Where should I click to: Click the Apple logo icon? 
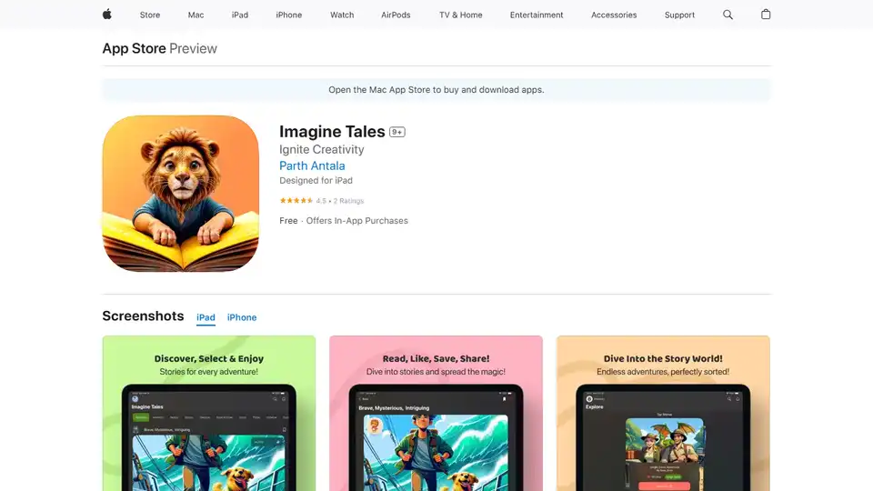click(x=107, y=15)
